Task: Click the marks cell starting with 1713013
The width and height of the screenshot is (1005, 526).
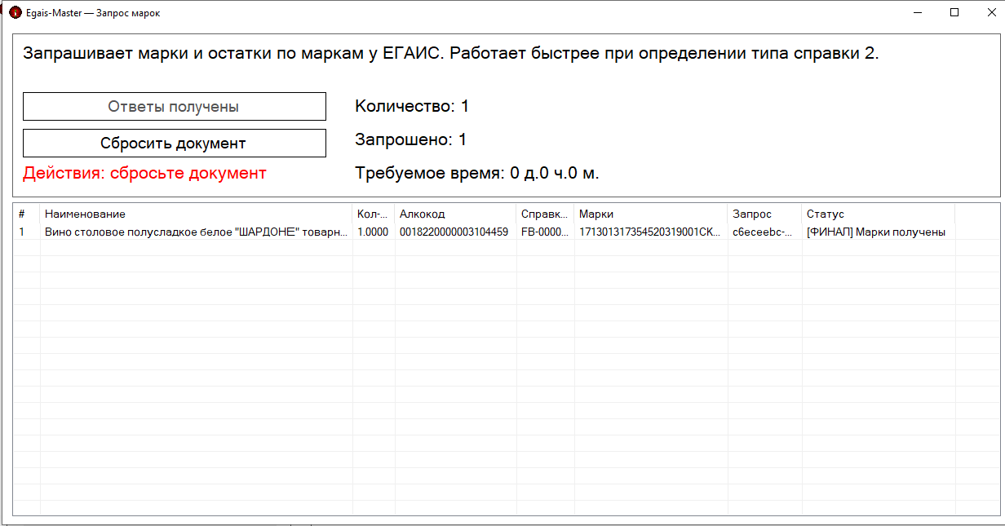Action: 649,232
